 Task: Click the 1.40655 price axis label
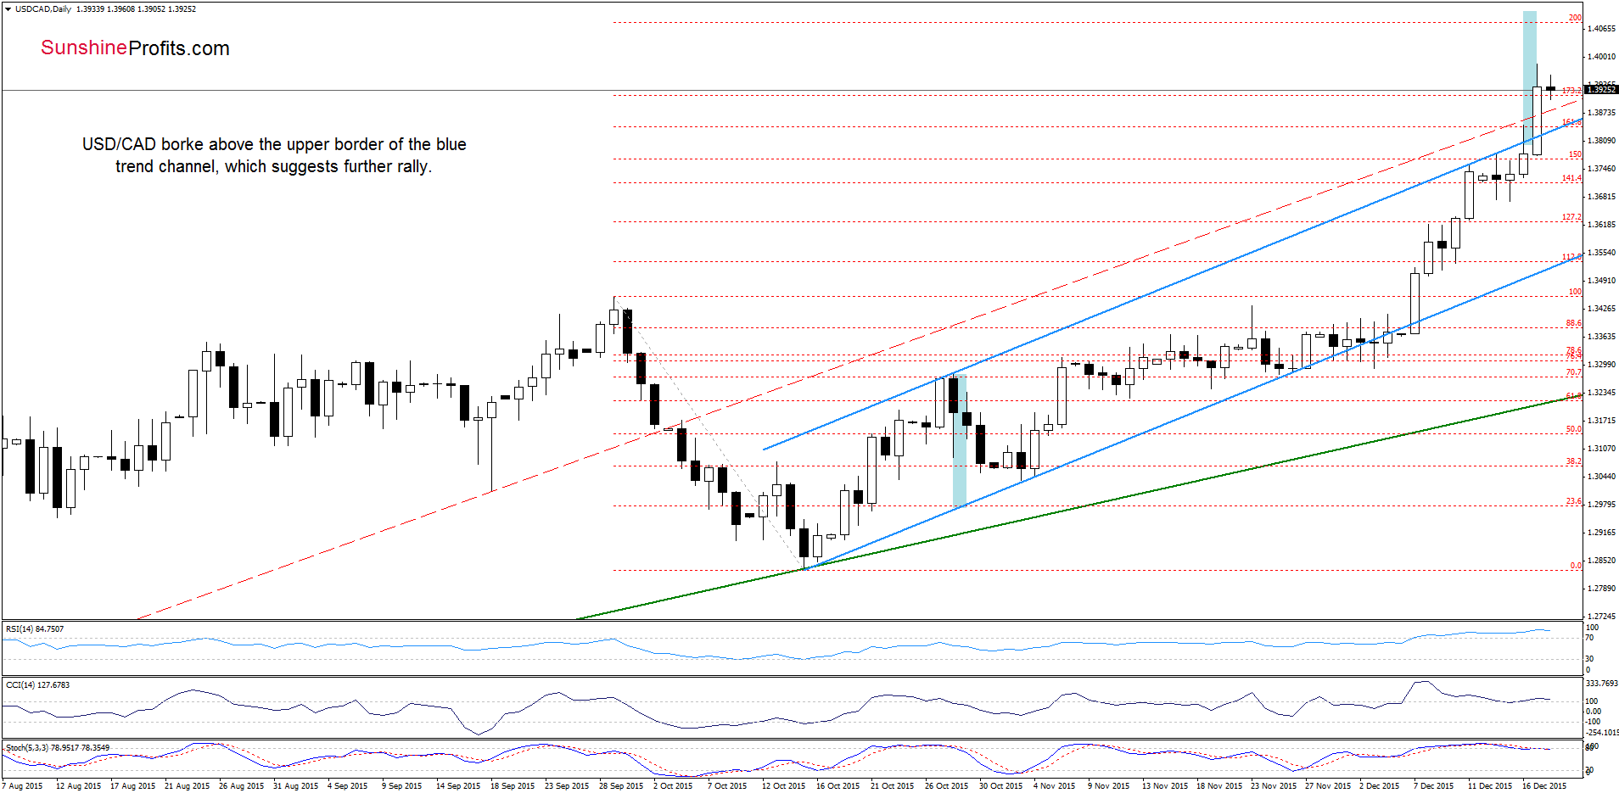[1601, 29]
